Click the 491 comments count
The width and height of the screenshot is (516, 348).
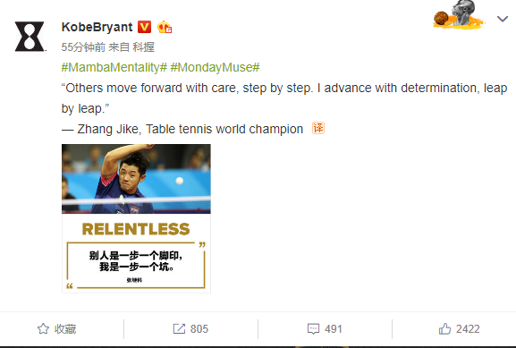click(x=334, y=328)
